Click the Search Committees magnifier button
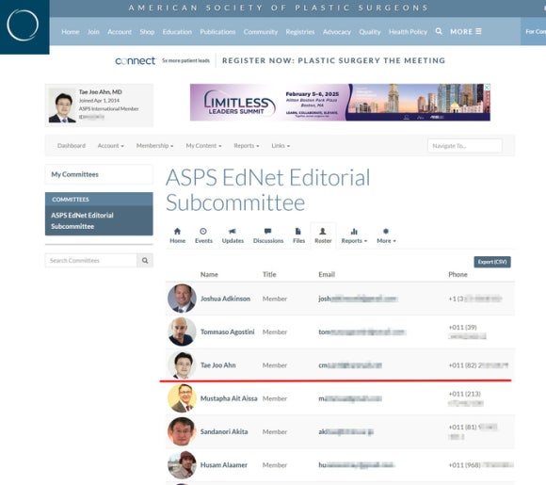The height and width of the screenshot is (485, 546). click(145, 261)
